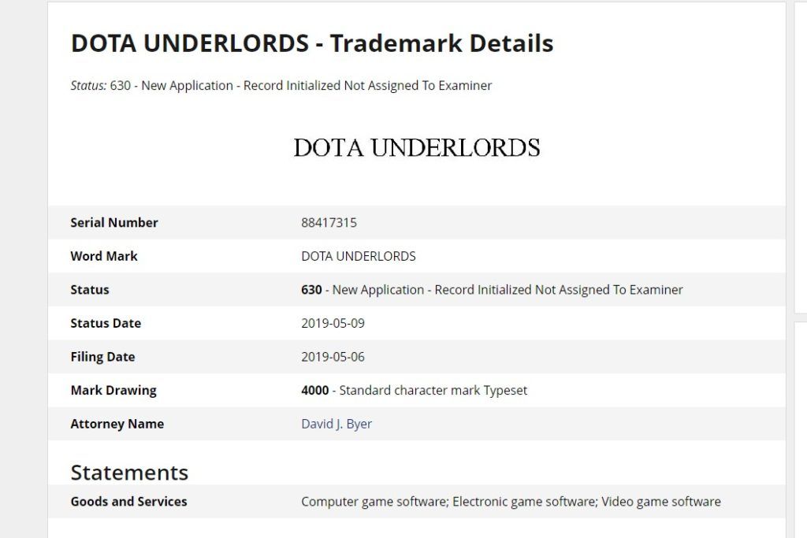Click the Filing Date row label
This screenshot has width=807, height=538.
coord(102,357)
